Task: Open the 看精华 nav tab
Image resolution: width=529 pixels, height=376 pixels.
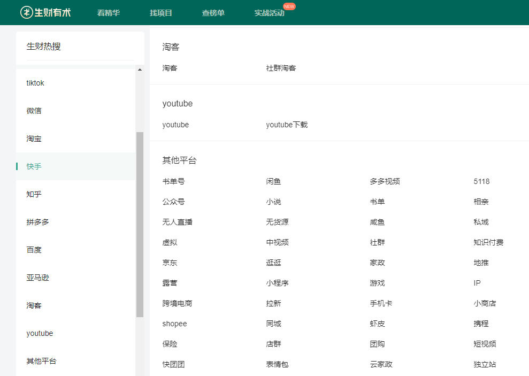Action: (109, 13)
